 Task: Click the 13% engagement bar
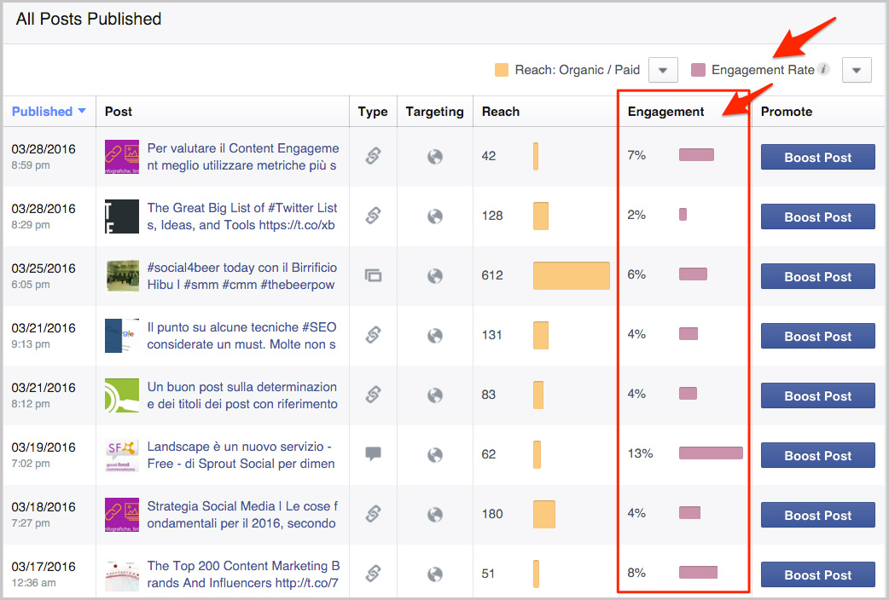pos(710,453)
